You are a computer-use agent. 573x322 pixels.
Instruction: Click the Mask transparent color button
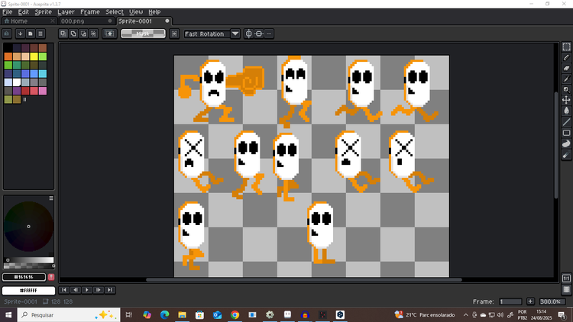[x=143, y=34]
